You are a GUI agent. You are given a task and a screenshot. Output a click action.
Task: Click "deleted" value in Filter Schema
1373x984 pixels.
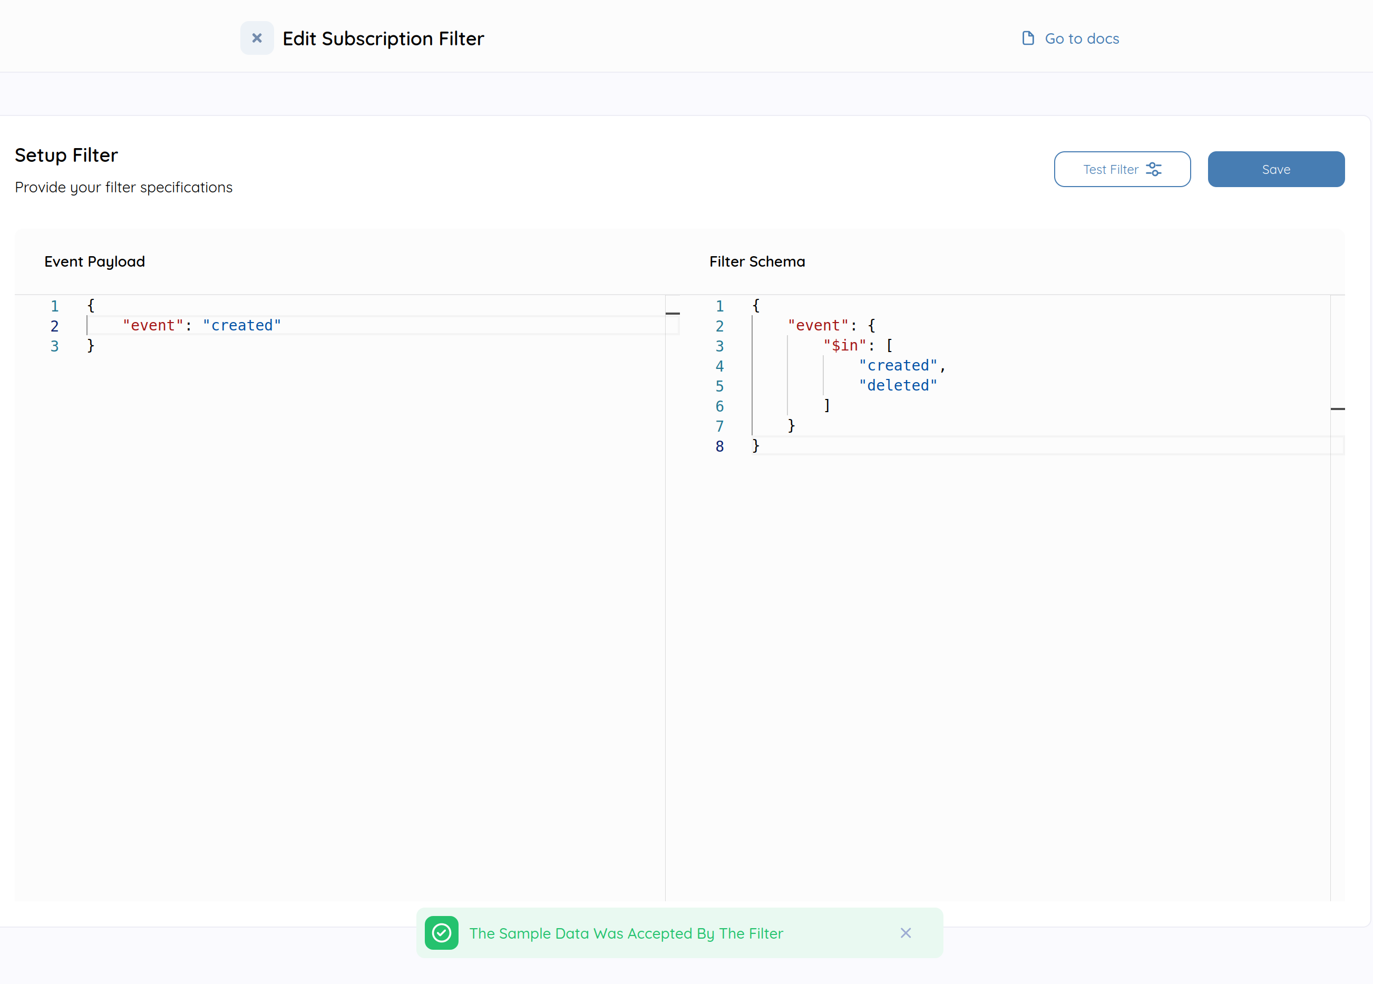coord(898,385)
